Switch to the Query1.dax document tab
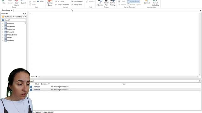The width and height of the screenshot is (202, 113). click(x=6, y=10)
